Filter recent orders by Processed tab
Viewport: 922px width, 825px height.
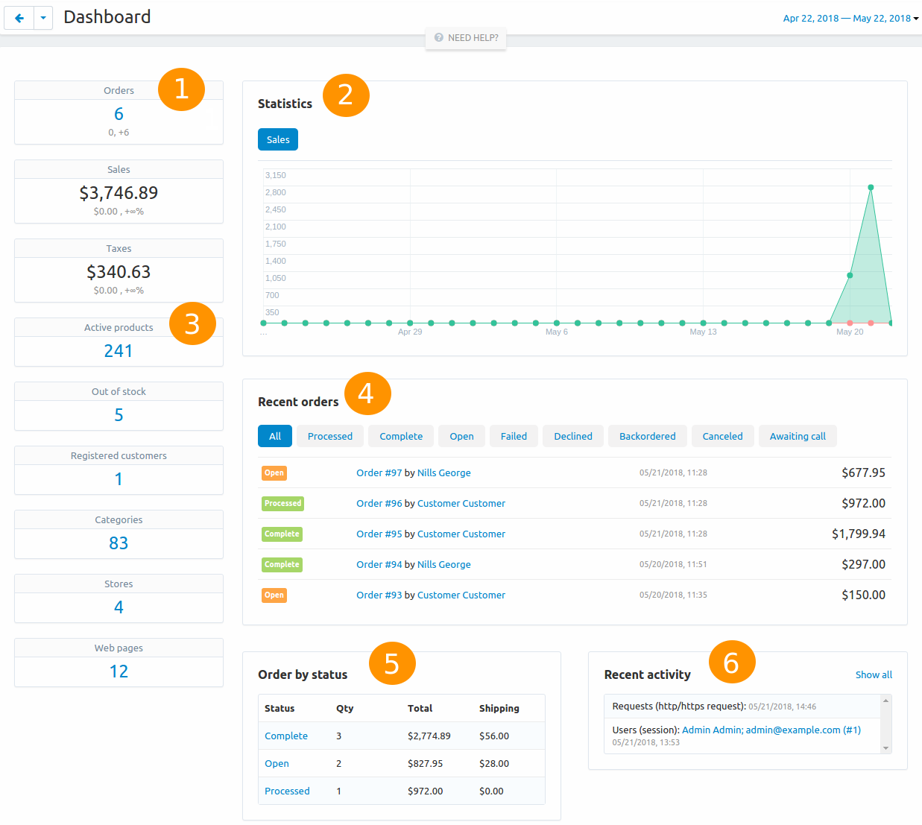(x=330, y=436)
